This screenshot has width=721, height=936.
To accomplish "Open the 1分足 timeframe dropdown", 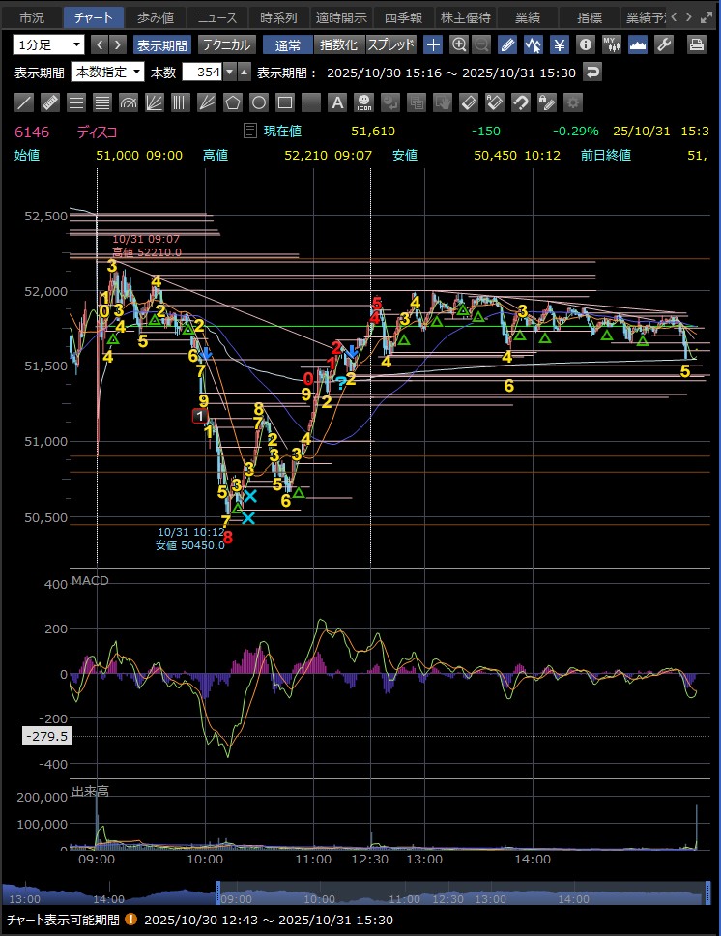I will (49, 44).
